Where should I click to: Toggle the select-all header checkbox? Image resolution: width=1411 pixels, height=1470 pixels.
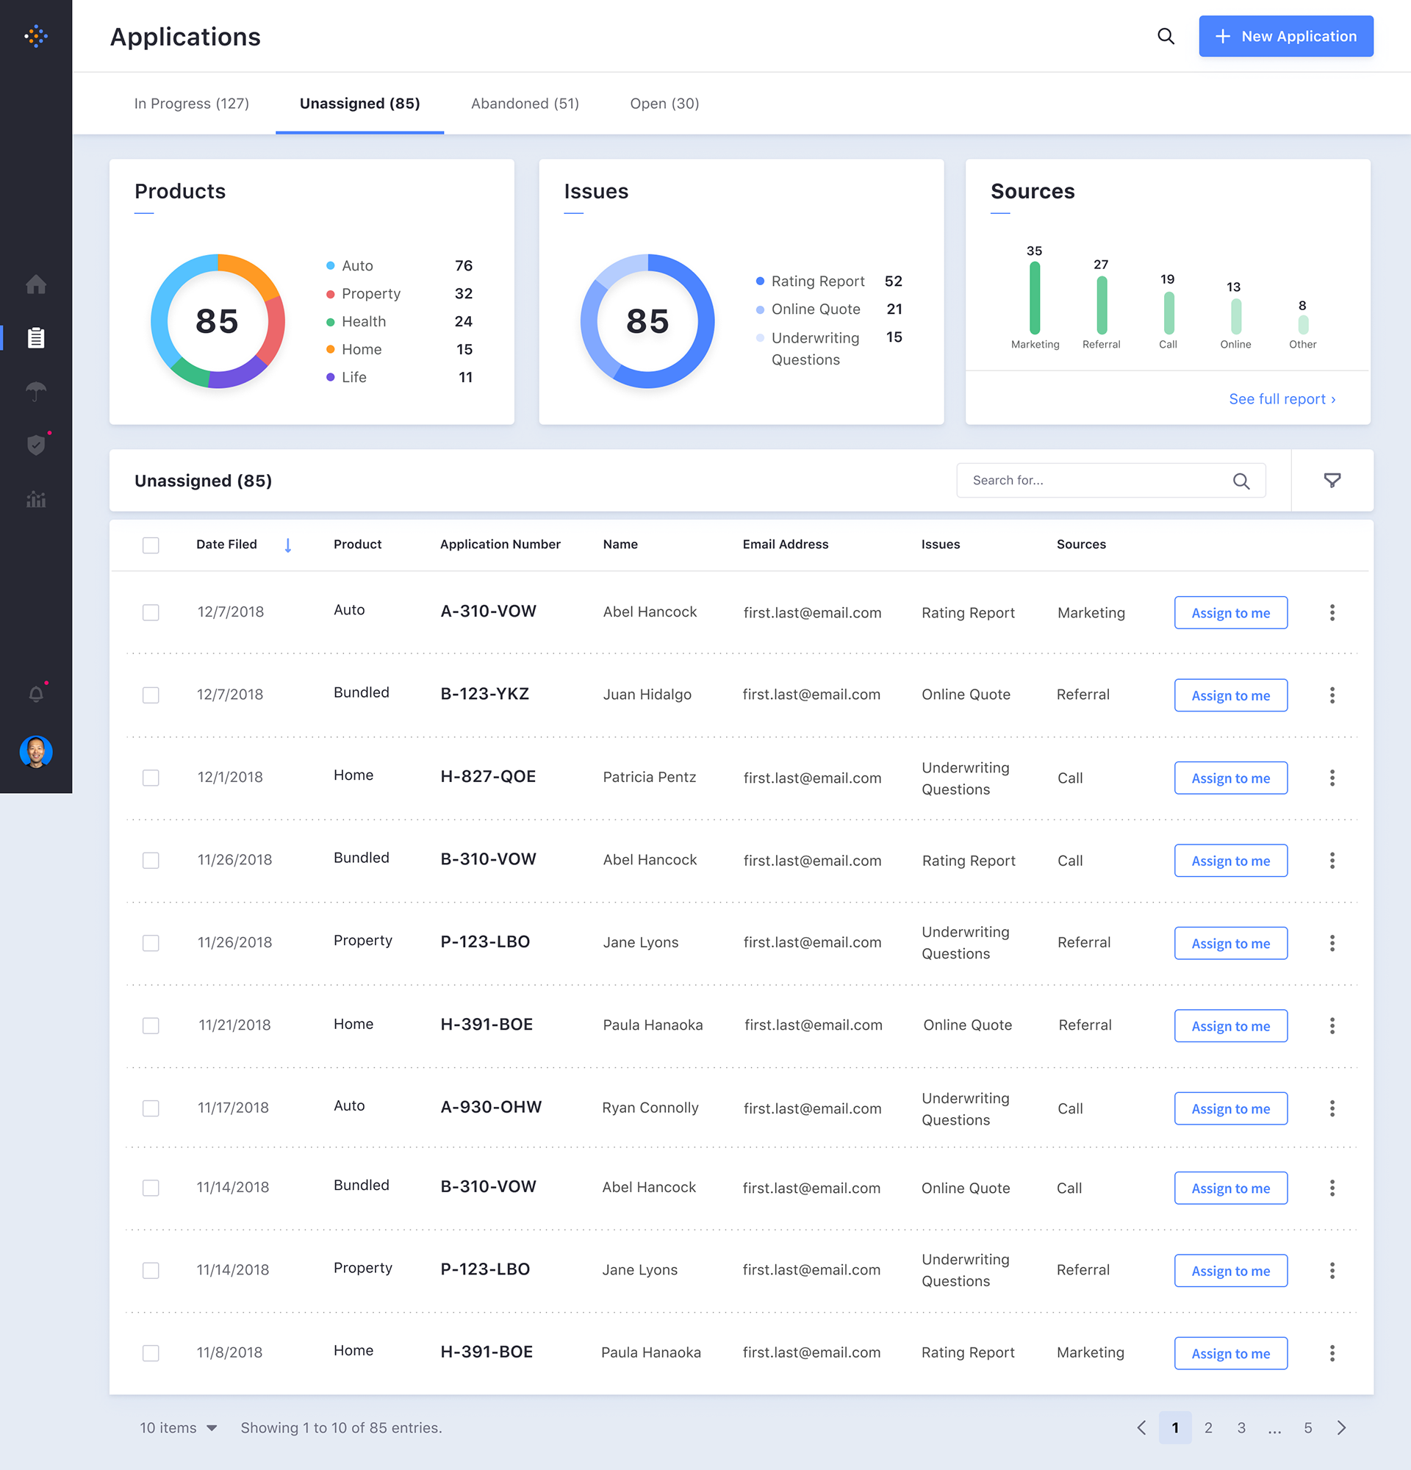click(151, 545)
